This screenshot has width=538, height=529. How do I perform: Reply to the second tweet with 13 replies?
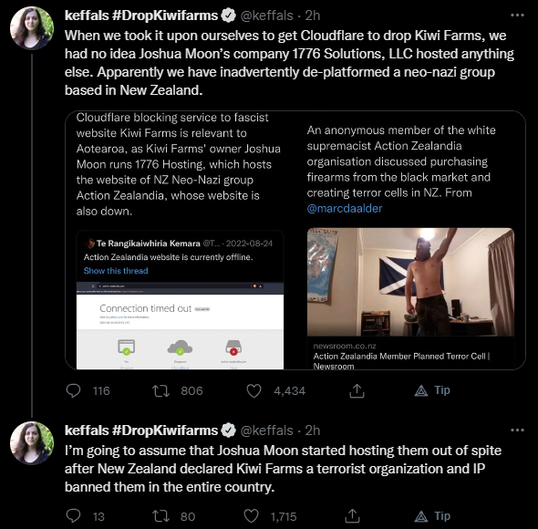tap(73, 516)
